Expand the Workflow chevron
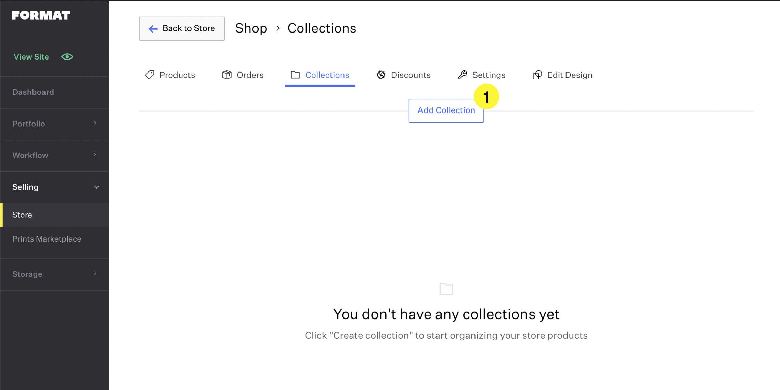Screen dimensions: 780x390 95,155
